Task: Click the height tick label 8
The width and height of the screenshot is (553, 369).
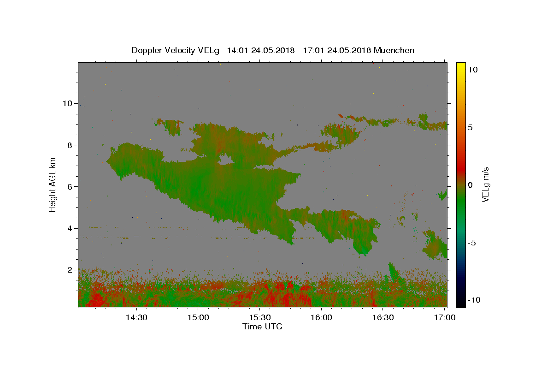Action: click(70, 145)
